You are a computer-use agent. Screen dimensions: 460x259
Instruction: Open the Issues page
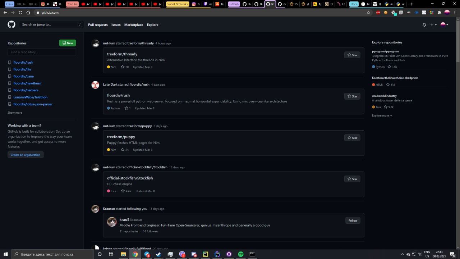(116, 25)
